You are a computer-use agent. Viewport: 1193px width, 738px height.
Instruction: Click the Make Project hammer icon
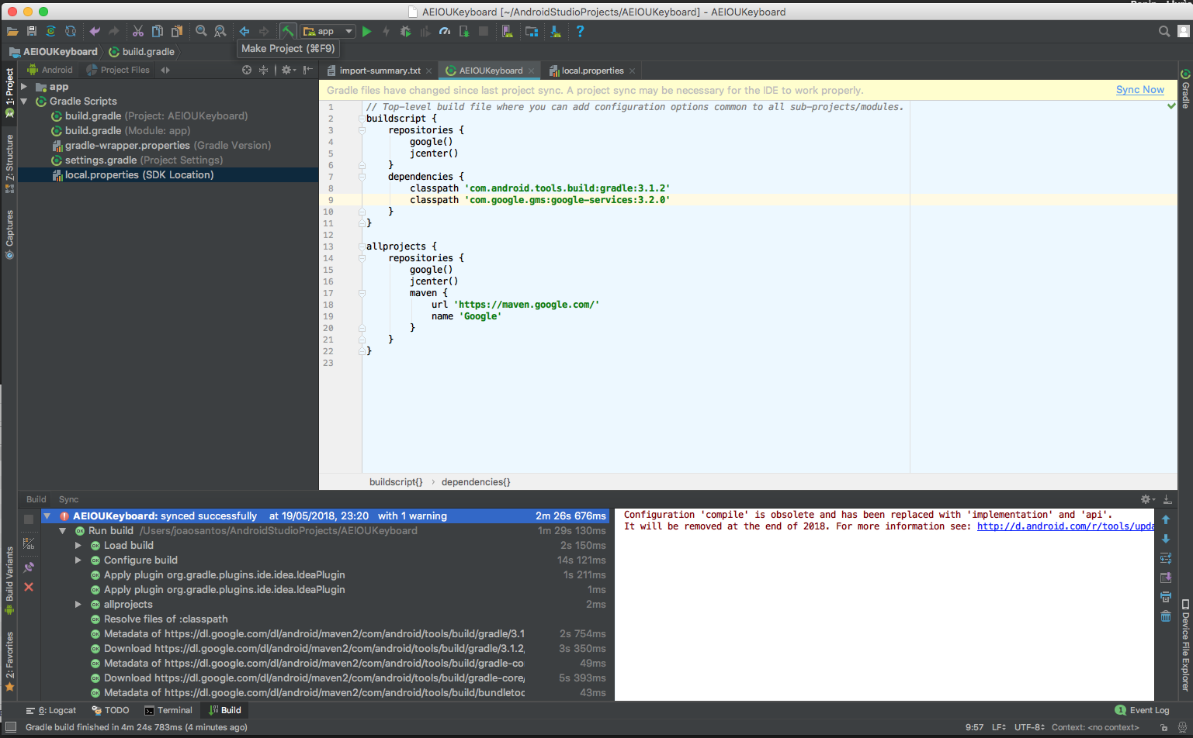[288, 31]
